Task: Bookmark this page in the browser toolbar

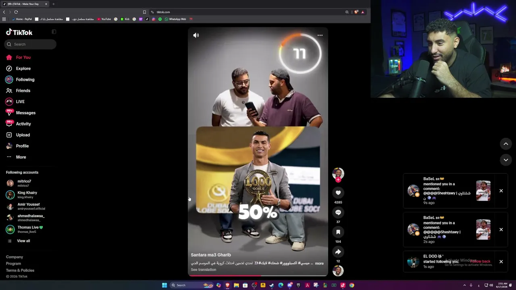Action: pyautogui.click(x=144, y=12)
